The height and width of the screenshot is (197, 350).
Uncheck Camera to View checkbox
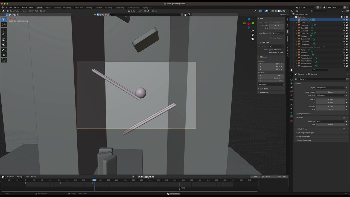[x=270, y=53]
